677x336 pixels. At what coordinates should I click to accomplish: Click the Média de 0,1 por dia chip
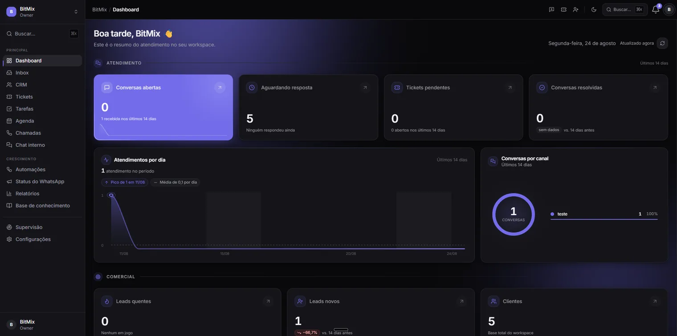[175, 182]
